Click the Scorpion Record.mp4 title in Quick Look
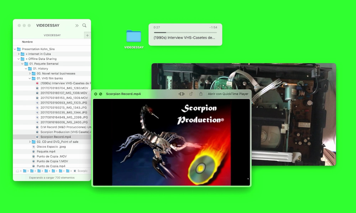This screenshot has width=356, height=213. [x=123, y=94]
